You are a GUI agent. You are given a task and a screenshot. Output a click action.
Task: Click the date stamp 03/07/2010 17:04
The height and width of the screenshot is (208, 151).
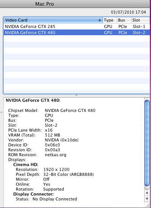128,12
